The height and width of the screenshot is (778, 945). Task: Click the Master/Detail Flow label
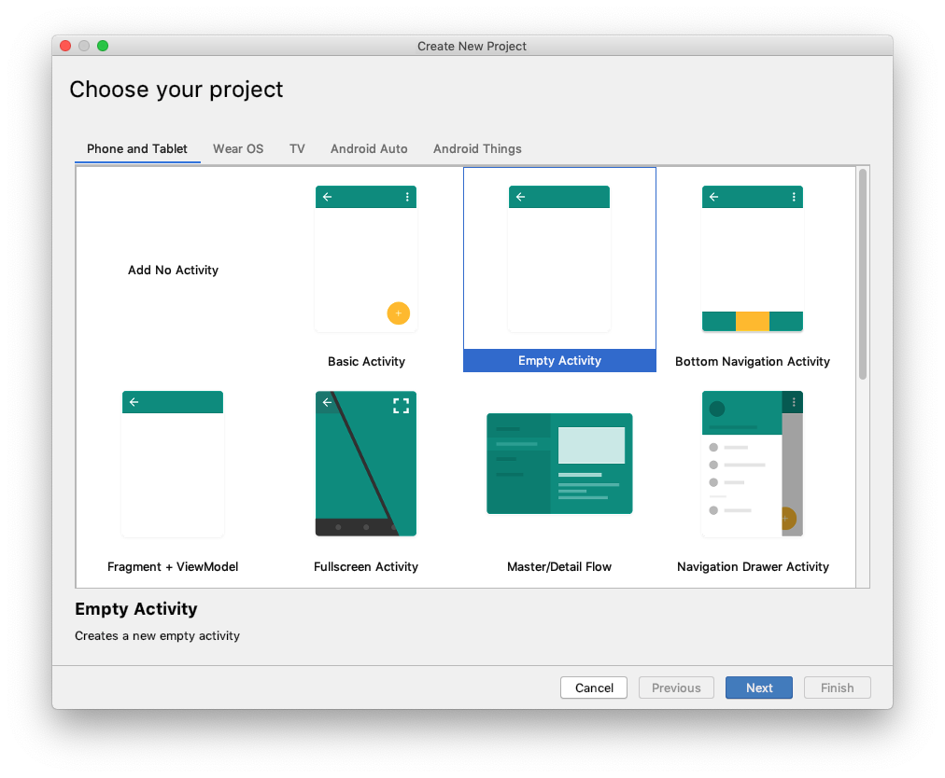[559, 566]
